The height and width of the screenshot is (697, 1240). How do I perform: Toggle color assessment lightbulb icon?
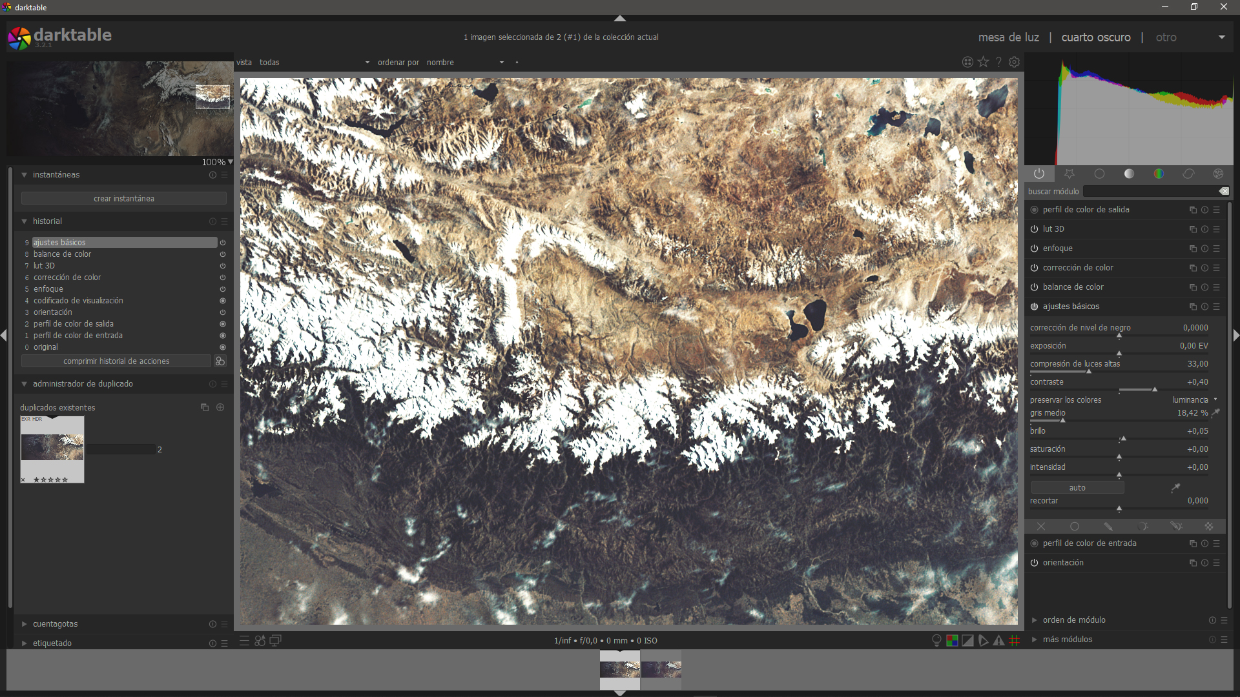936,641
